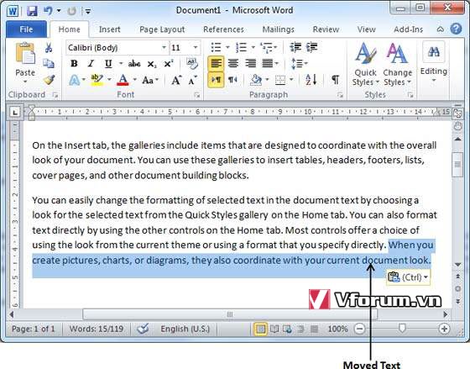Screen dimensions: 470x369
Task: Click the zoom slider handle
Action: click(x=402, y=328)
